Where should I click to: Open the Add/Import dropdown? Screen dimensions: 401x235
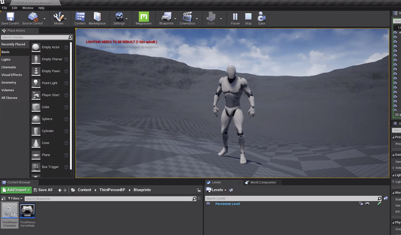16,190
